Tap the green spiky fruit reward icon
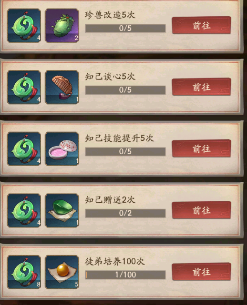 click(62, 26)
